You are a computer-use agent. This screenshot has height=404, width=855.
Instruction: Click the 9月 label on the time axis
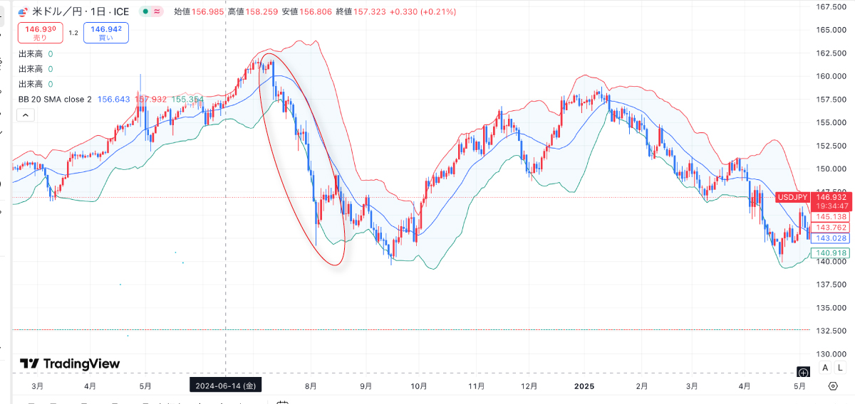(x=366, y=386)
